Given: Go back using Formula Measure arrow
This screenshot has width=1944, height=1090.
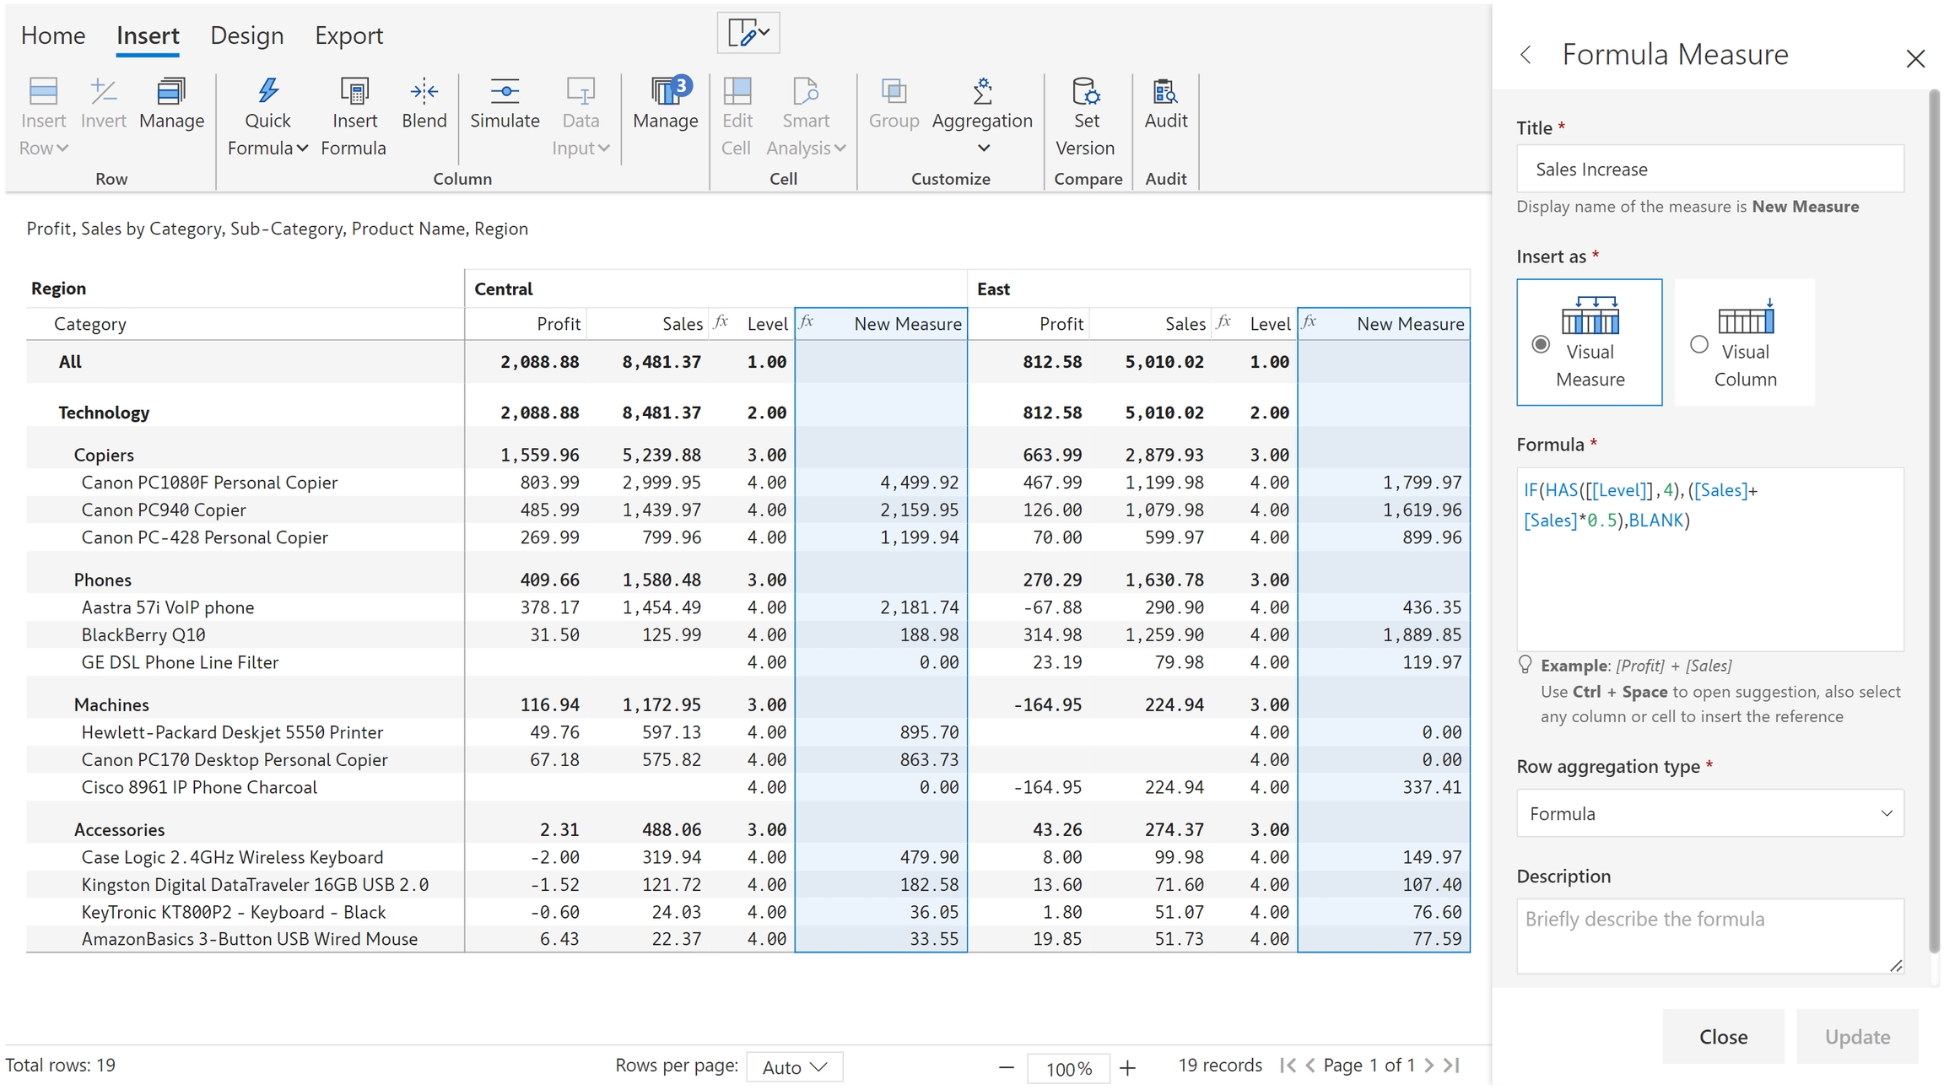Looking at the screenshot, I should pyautogui.click(x=1525, y=55).
